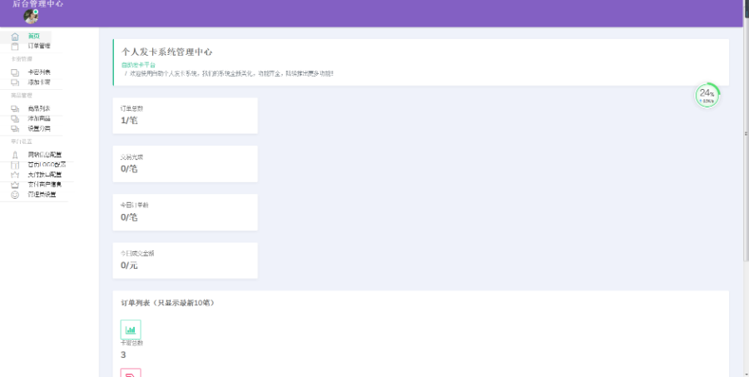Click the floating 24% circular indicator
The height and width of the screenshot is (377, 749).
pos(707,96)
